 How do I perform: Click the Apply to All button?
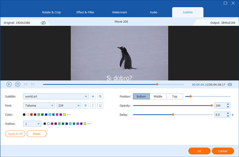pyautogui.click(x=15, y=134)
